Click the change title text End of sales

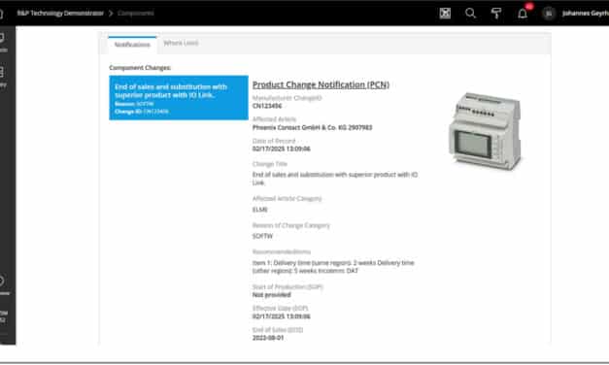tap(335, 179)
